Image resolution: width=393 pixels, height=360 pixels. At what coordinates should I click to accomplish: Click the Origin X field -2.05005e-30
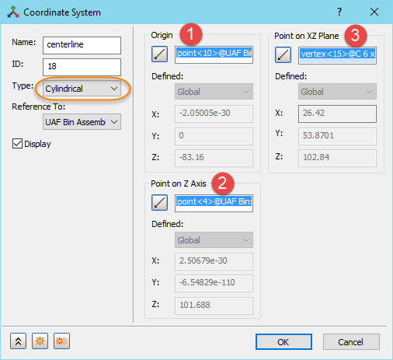point(214,114)
